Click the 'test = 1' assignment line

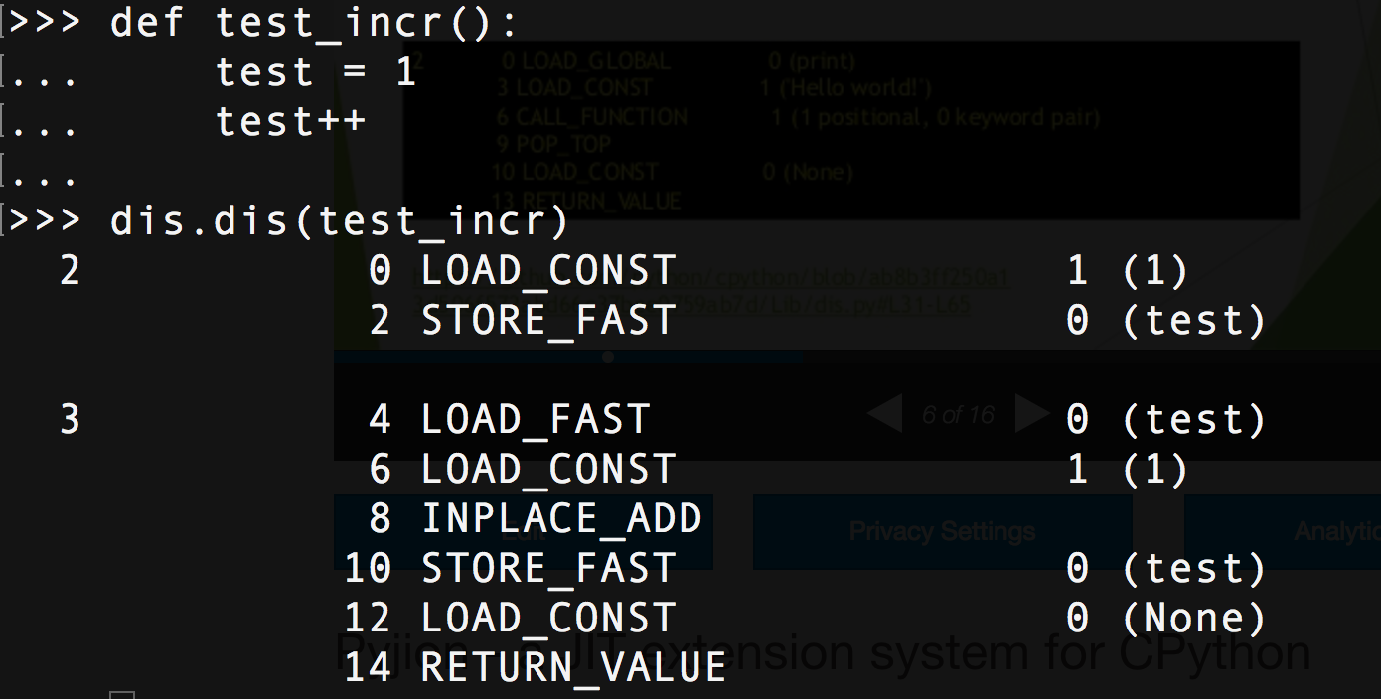tap(316, 71)
